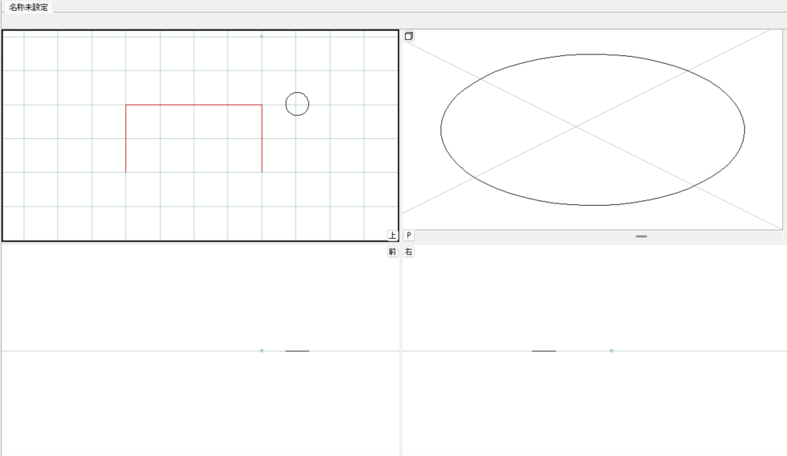This screenshot has height=456, width=787.
Task: Select the top edge of red rectangle
Action: coord(194,105)
